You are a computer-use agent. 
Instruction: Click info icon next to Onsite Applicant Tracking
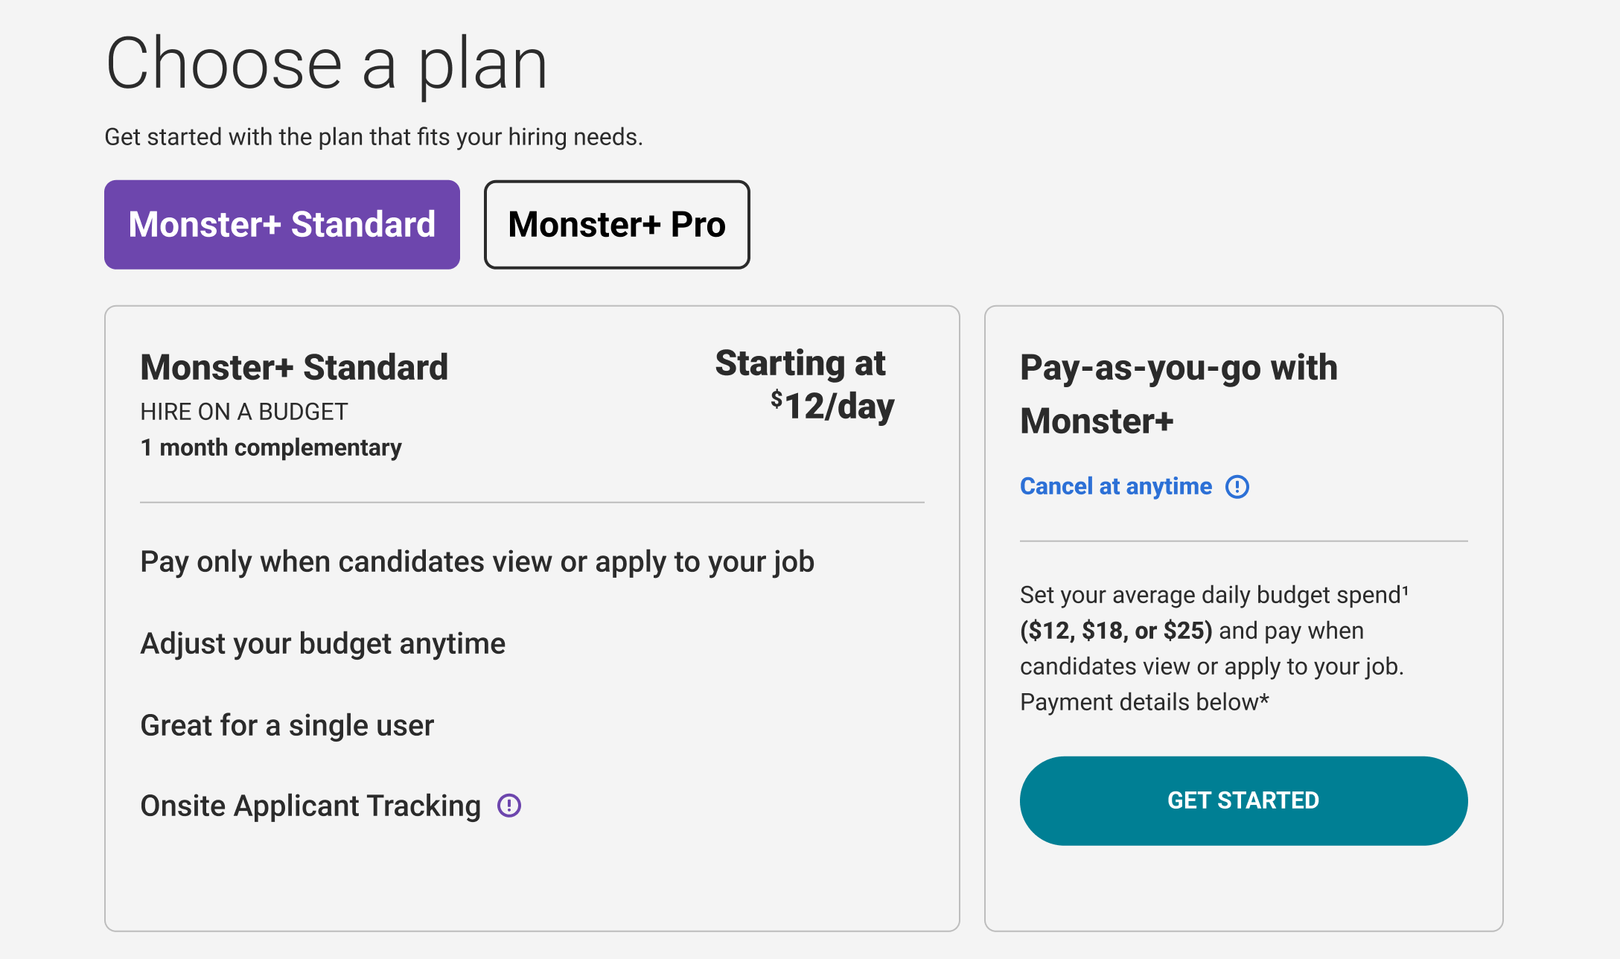[x=509, y=805]
